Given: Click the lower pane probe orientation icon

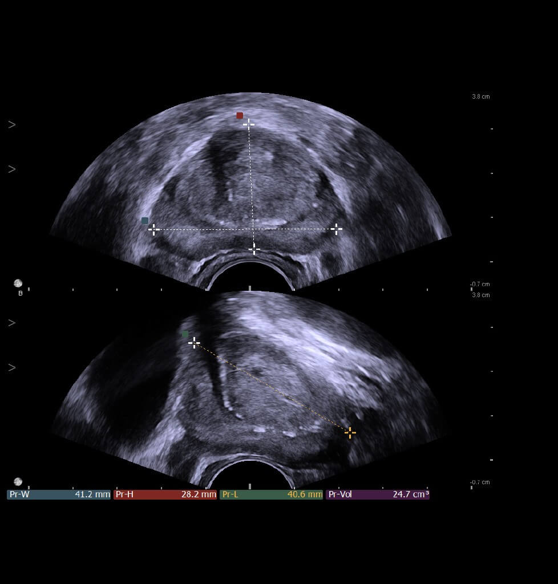Looking at the screenshot, I should pos(18,481).
